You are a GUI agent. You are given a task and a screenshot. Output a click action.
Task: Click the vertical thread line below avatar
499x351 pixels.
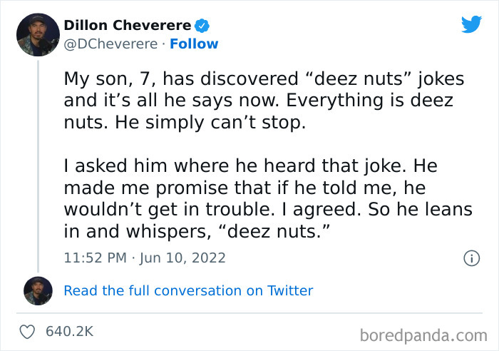38,158
